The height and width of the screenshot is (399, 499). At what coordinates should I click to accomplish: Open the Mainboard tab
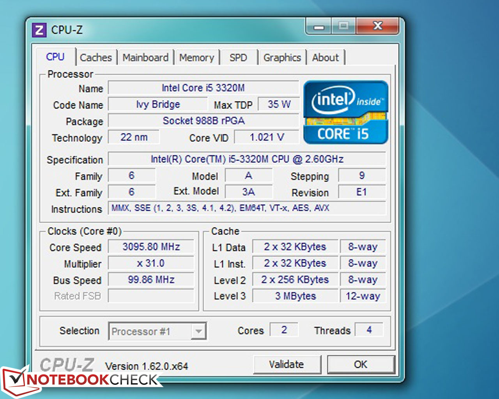[145, 58]
